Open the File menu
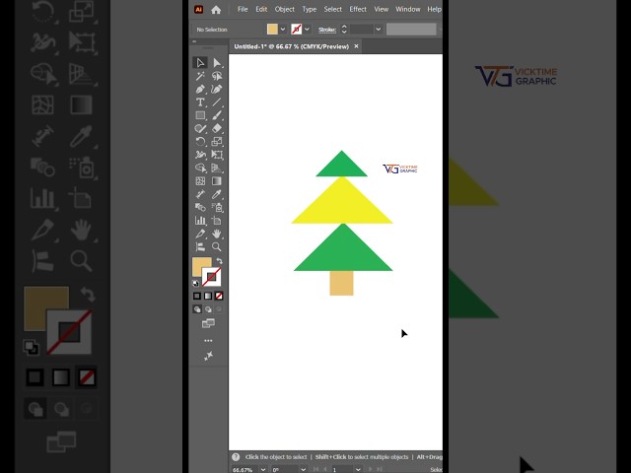631x473 pixels. tap(243, 9)
